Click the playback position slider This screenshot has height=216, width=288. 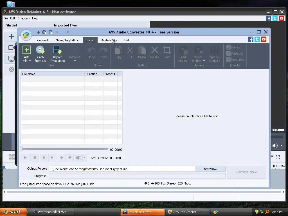(x=64, y=149)
